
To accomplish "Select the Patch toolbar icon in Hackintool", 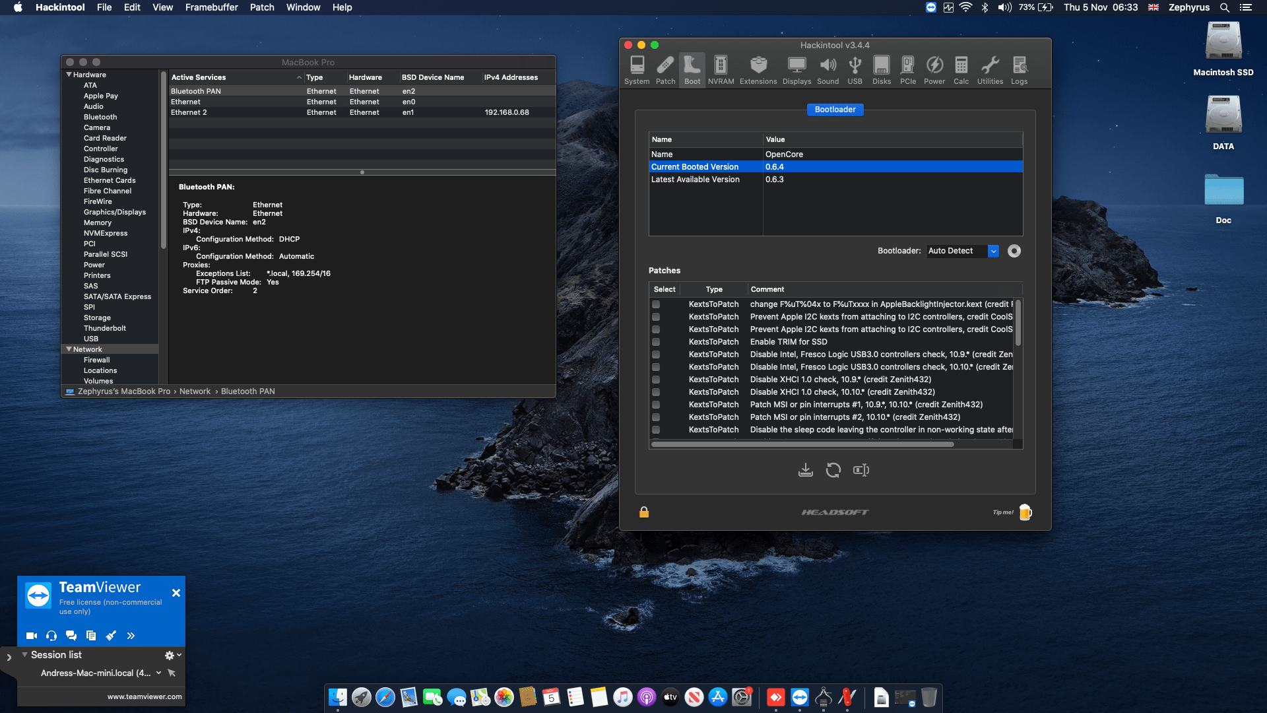I will click(x=665, y=70).
